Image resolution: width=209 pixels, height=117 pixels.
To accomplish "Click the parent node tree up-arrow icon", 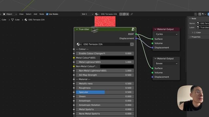I will pyautogui.click(x=196, y=14).
